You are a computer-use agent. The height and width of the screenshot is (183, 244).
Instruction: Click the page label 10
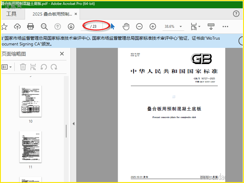click(30, 121)
